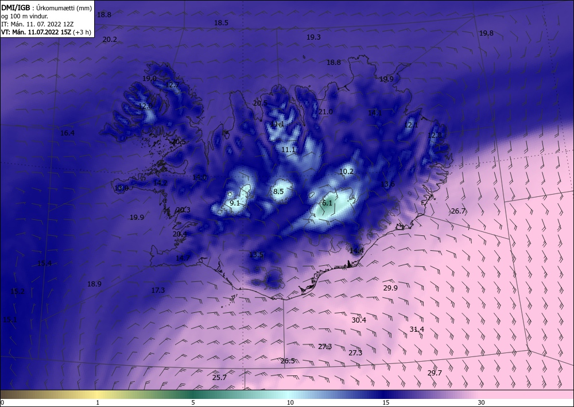Screen dimensions: 574x407
Task: Click the 15.2 value near the left edge
Action: [18, 292]
